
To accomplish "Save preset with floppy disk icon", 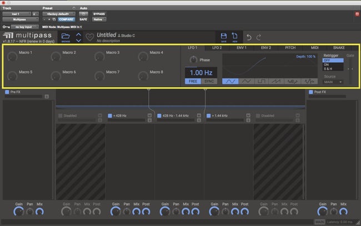I will click(x=224, y=37).
